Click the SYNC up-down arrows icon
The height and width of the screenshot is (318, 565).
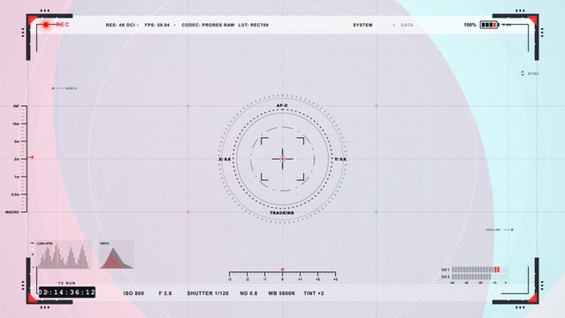pyautogui.click(x=523, y=73)
